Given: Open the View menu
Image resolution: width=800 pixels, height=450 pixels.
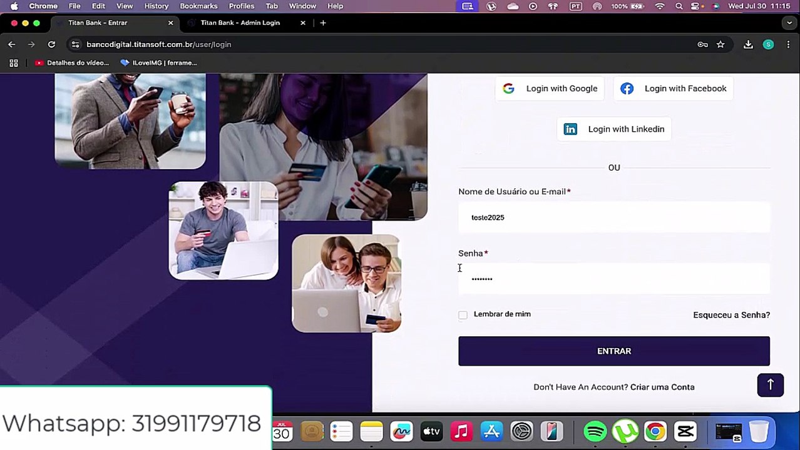Looking at the screenshot, I should 125,6.
